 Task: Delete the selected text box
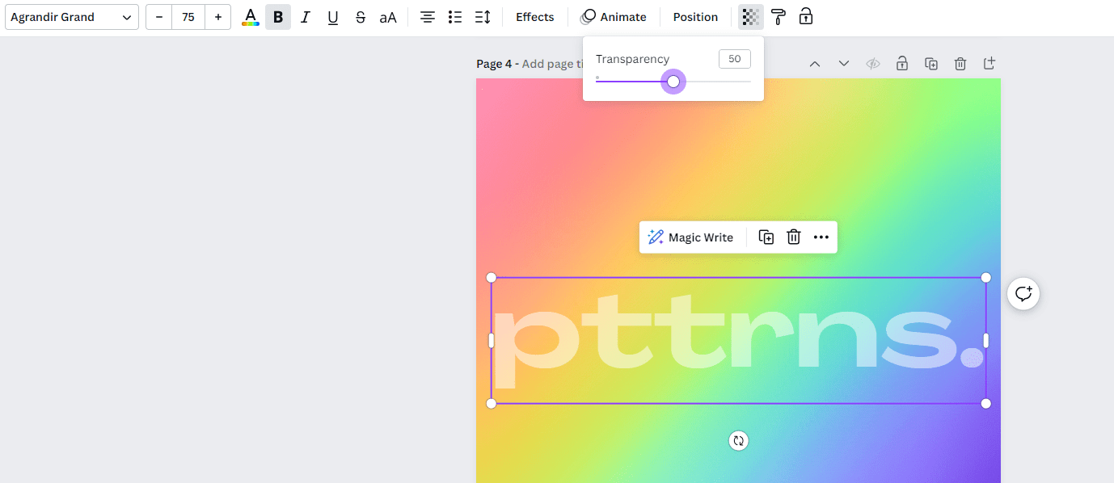point(793,237)
